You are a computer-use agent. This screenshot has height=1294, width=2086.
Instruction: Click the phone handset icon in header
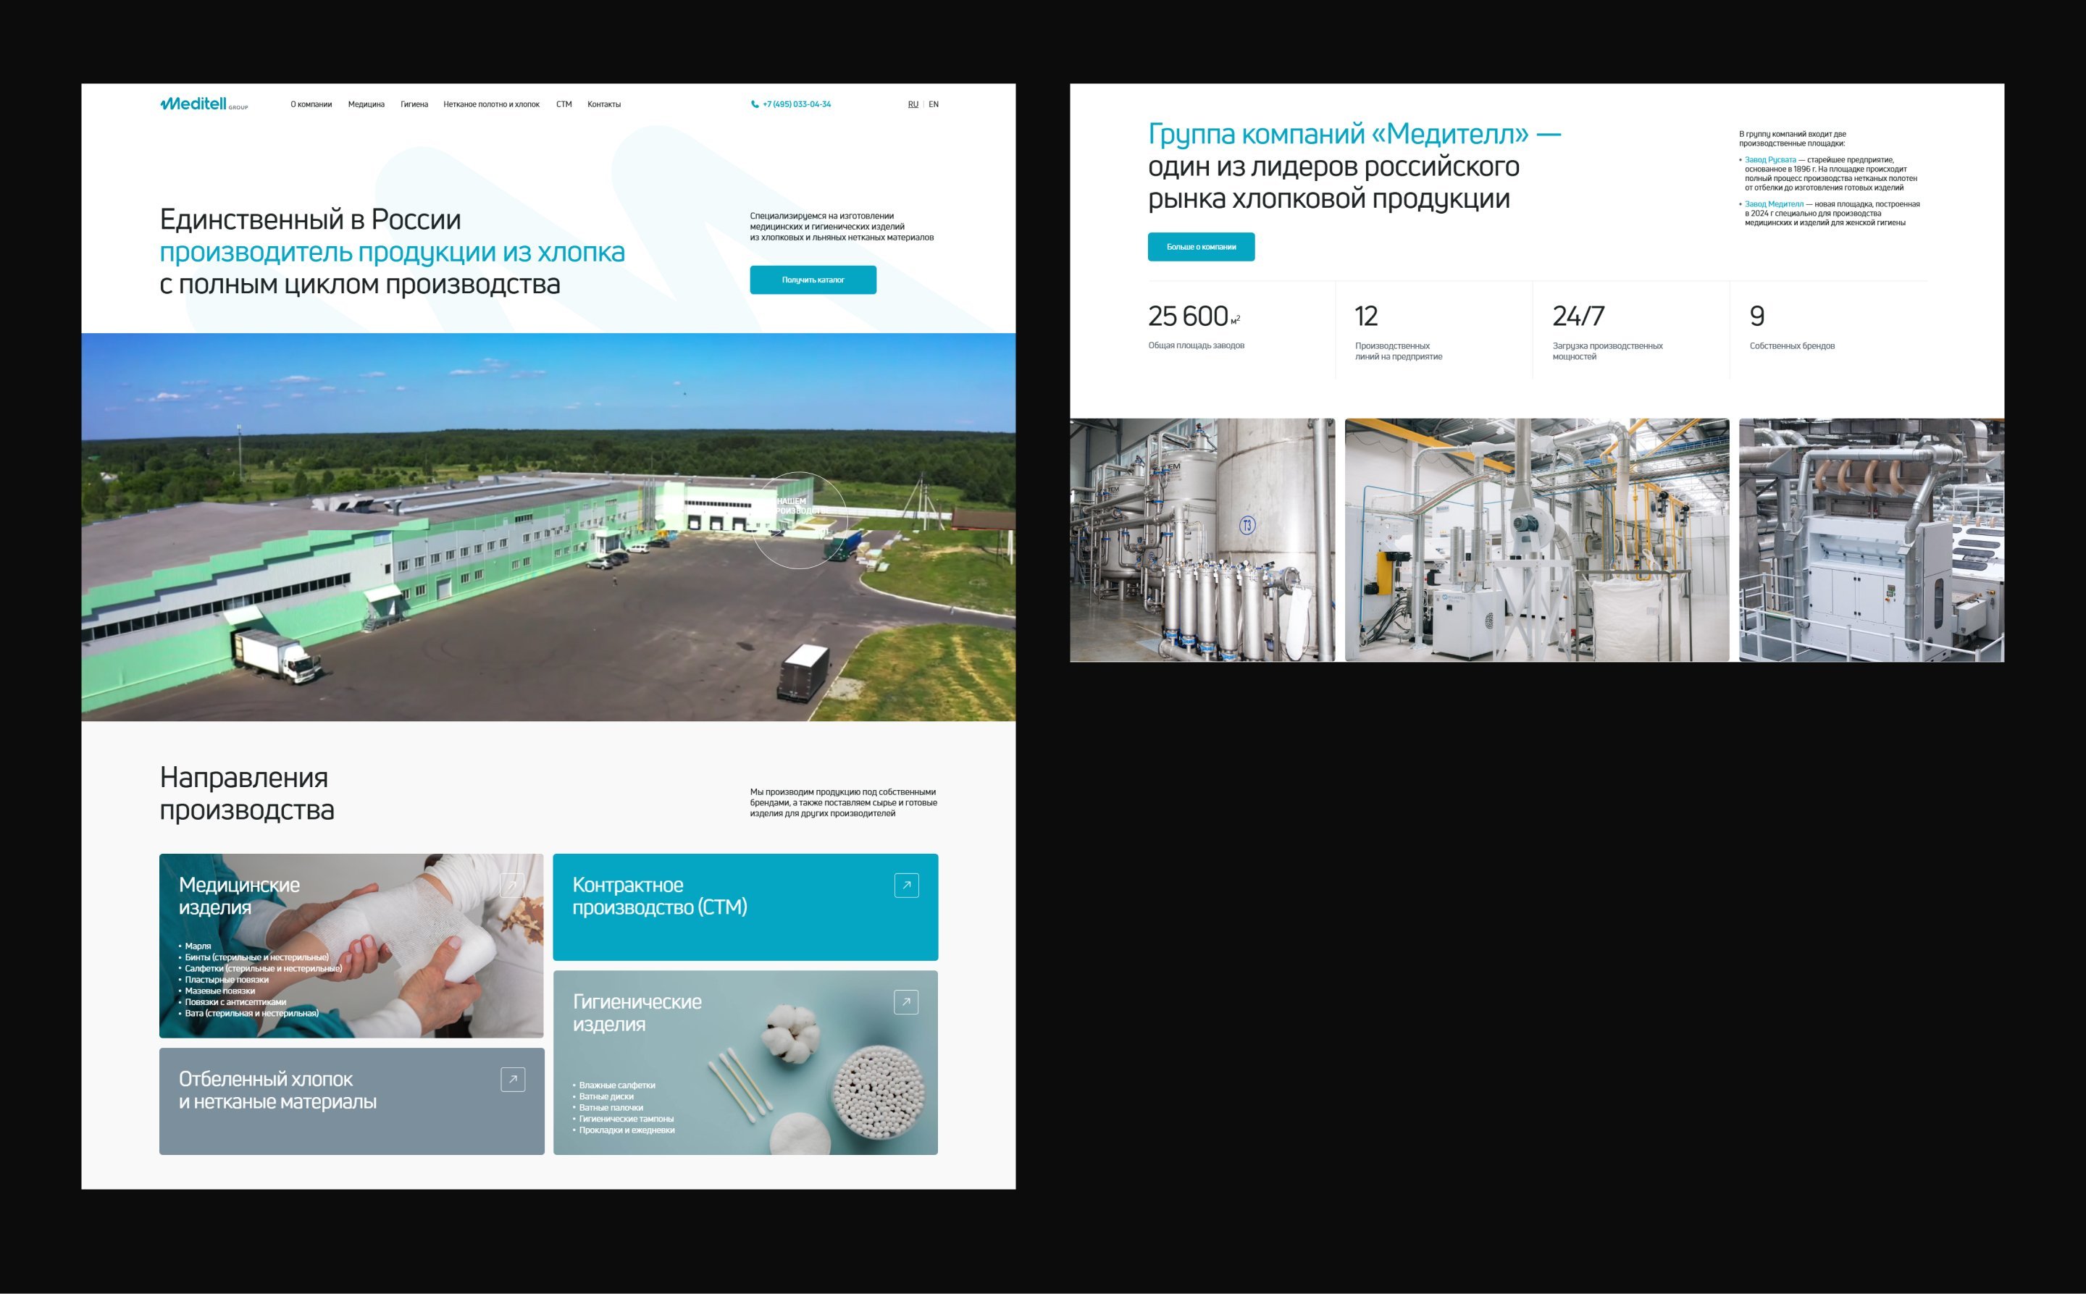click(754, 104)
